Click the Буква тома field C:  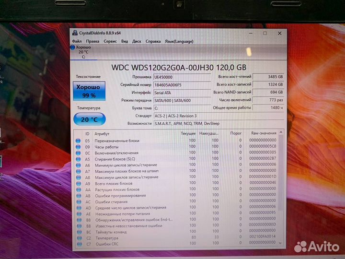(x=182, y=108)
